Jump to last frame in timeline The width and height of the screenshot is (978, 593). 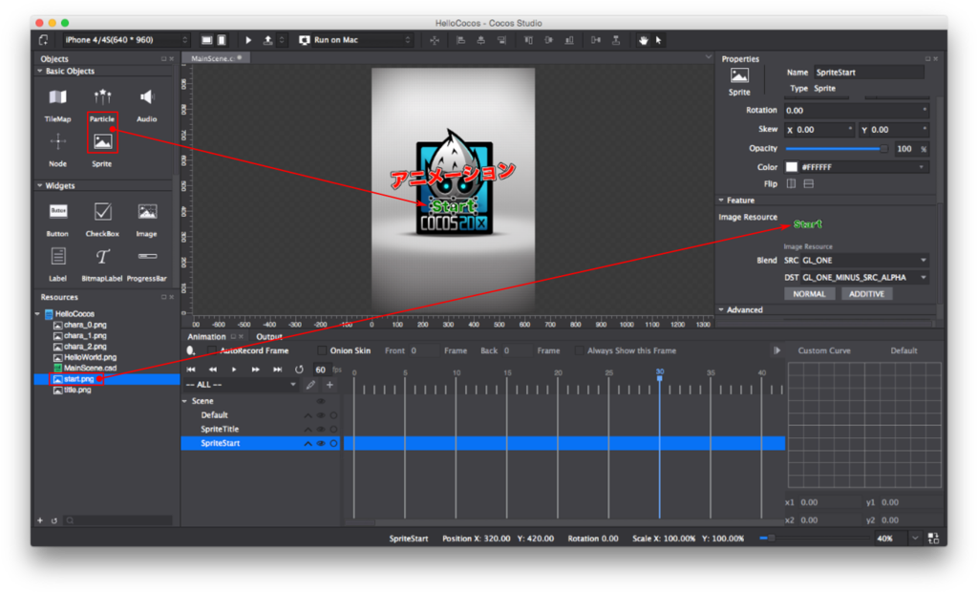[278, 370]
